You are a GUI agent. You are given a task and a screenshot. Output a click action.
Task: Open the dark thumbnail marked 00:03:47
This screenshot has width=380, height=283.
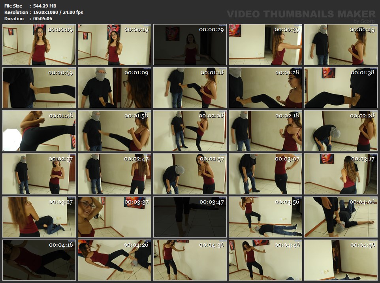(190, 217)
